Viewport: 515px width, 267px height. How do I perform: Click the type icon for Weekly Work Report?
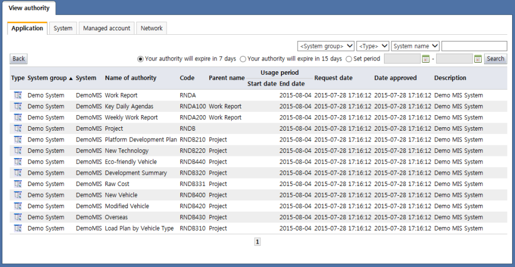click(18, 118)
